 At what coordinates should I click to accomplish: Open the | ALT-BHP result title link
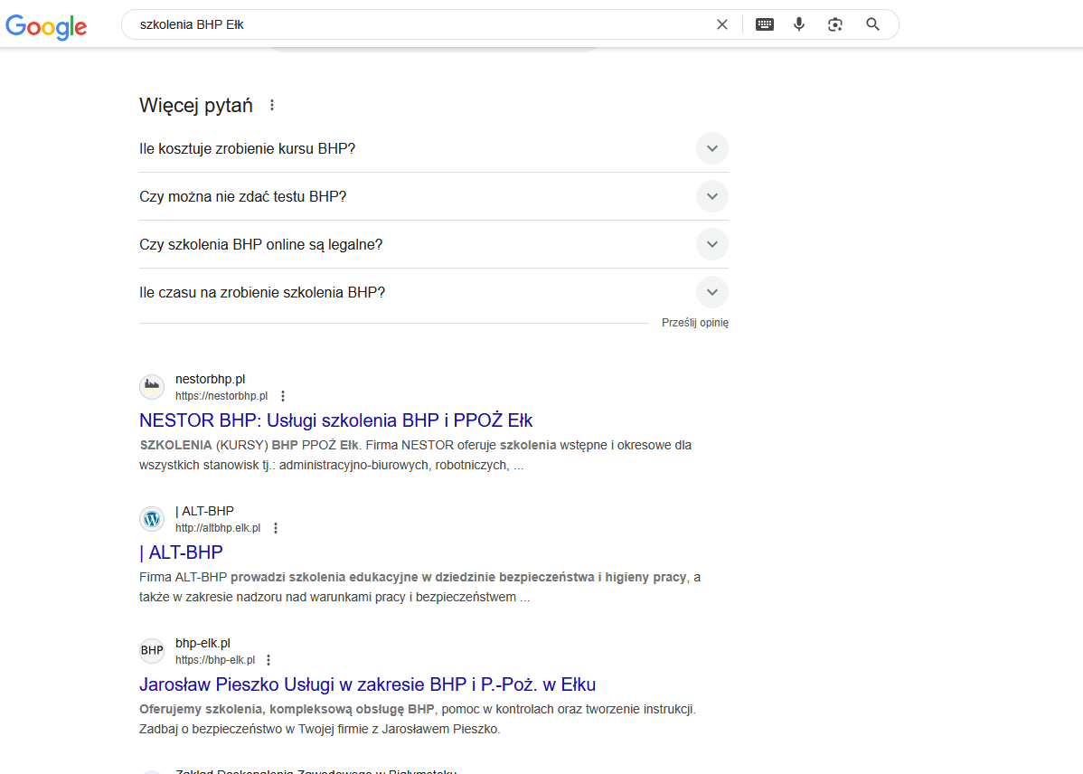click(181, 552)
